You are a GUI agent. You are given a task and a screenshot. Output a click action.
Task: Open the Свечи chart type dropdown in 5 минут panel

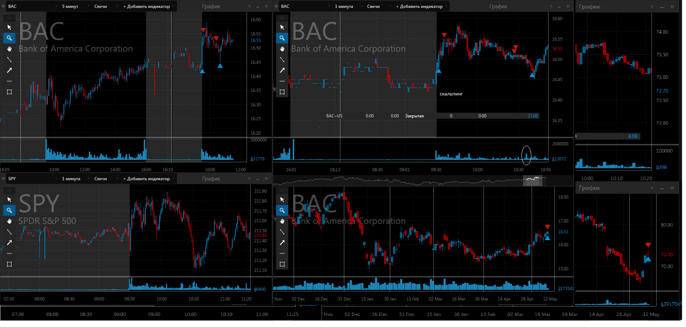(106, 6)
